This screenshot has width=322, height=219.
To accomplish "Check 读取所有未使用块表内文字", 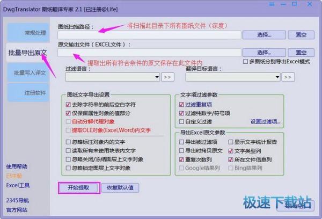I will [68, 151].
